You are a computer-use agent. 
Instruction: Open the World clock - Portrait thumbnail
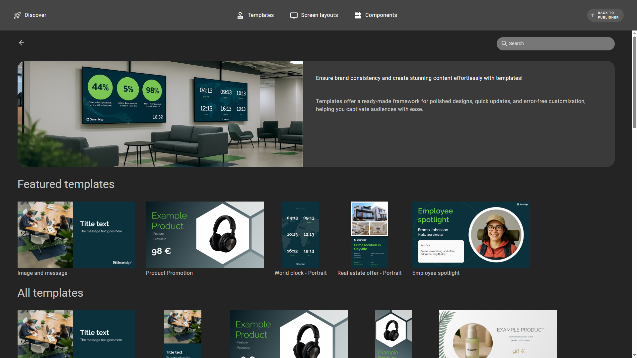click(x=301, y=234)
